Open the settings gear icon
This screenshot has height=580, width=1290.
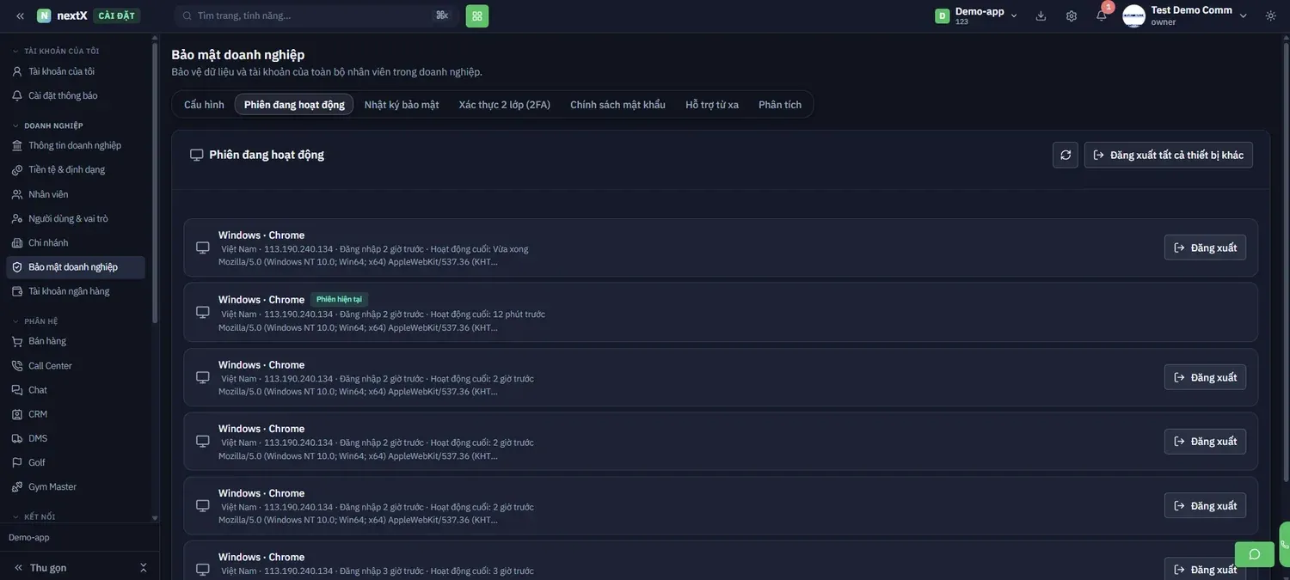[1072, 15]
